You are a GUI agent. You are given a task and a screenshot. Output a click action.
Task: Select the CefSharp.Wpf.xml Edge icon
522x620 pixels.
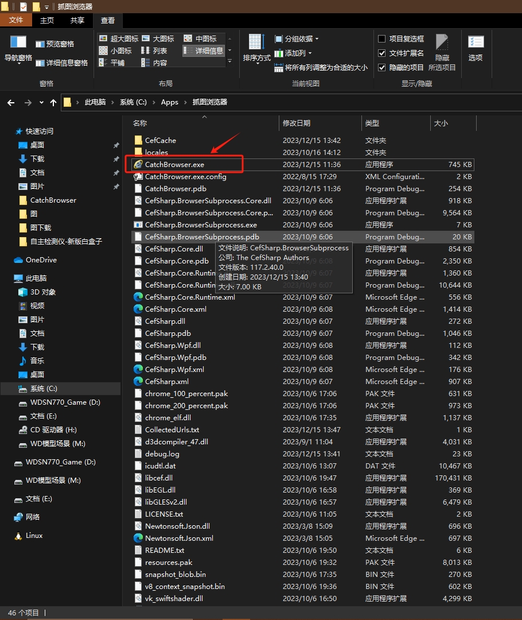[x=138, y=369]
